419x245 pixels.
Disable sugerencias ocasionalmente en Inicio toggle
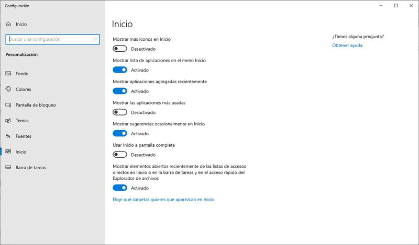pyautogui.click(x=120, y=133)
